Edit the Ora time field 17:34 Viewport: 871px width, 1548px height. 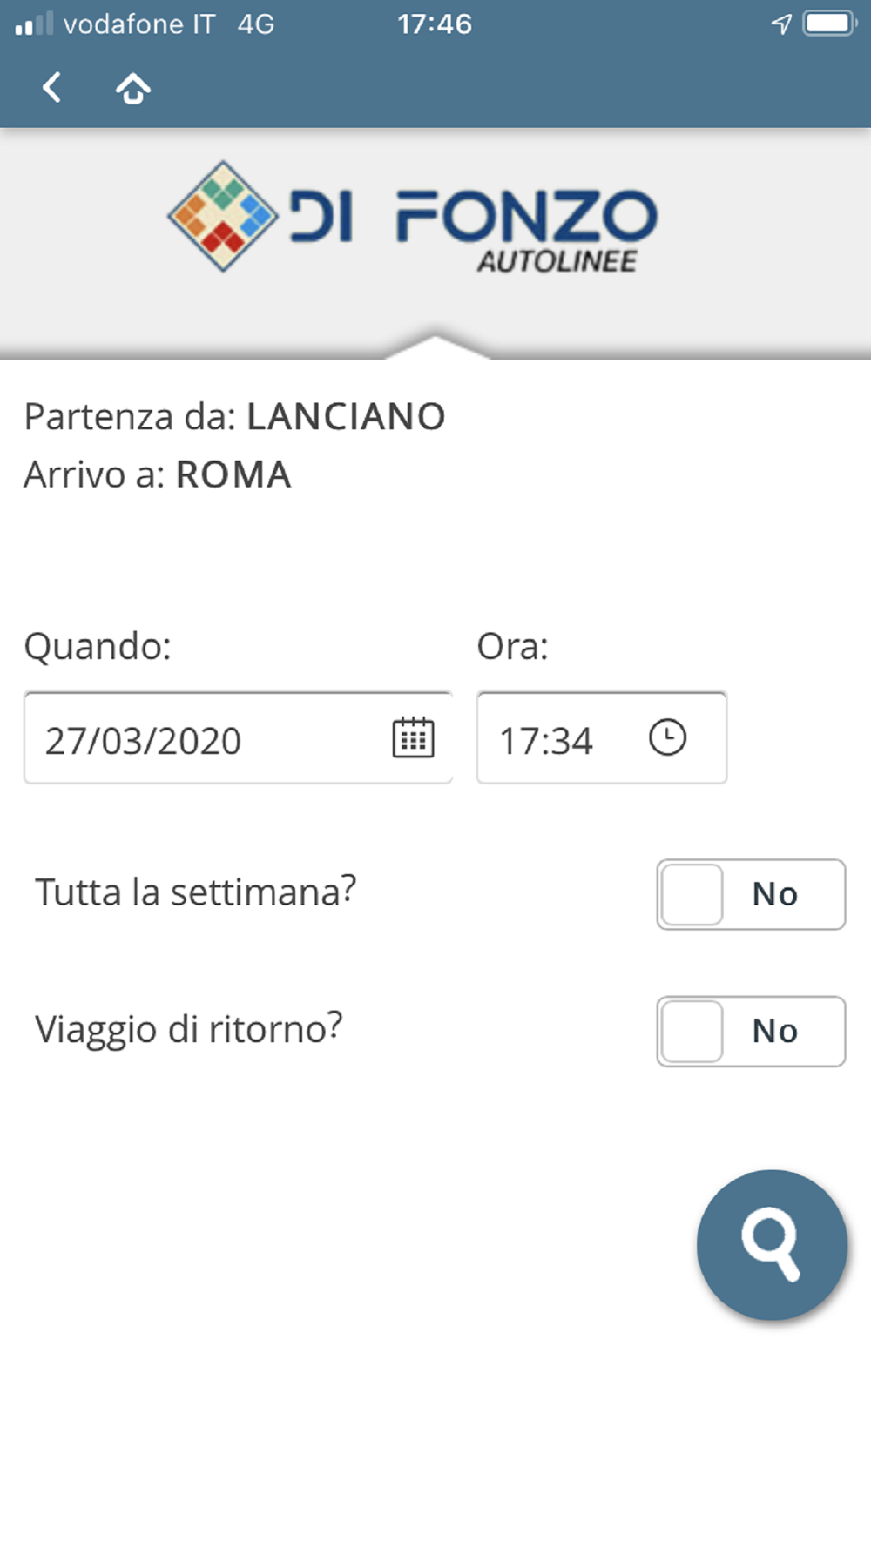tap(557, 739)
